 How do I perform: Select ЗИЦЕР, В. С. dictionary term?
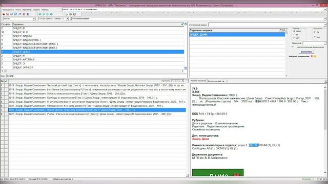pos(20,32)
